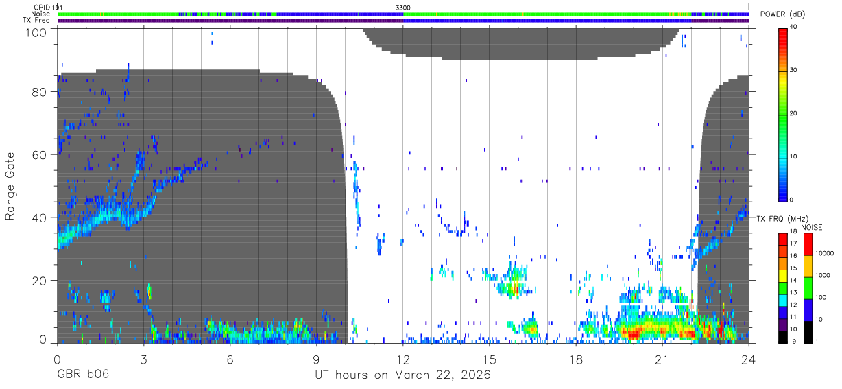Click the 1000 label on NOISE scale
This screenshot has width=842, height=389.
tap(823, 276)
